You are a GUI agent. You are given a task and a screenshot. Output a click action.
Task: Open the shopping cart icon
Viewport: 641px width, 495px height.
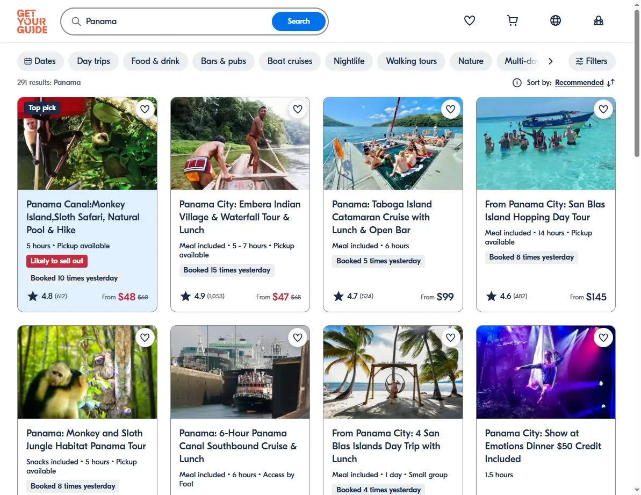[512, 20]
